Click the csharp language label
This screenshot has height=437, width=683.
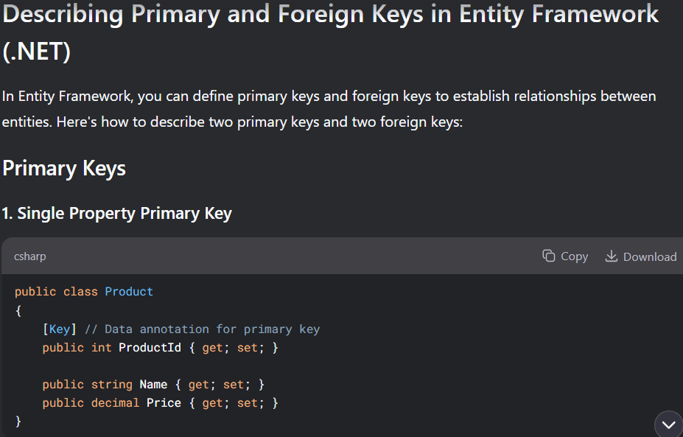tap(30, 256)
